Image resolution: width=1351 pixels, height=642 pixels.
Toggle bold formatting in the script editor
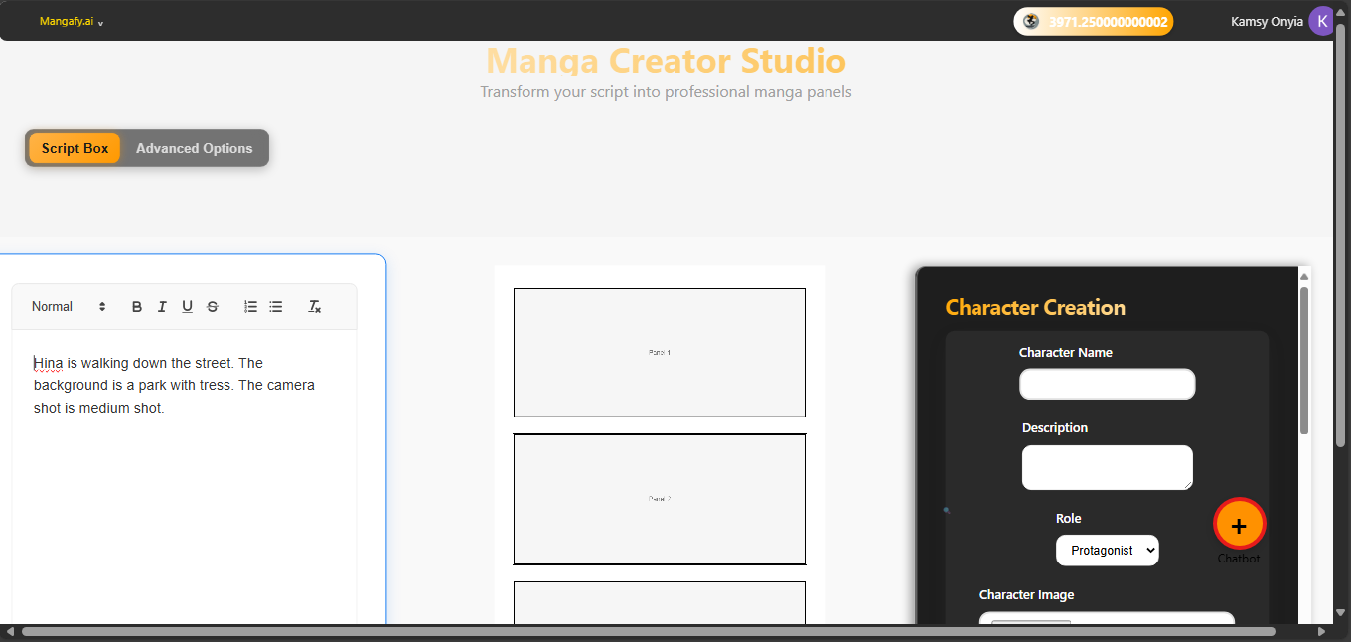tap(136, 306)
